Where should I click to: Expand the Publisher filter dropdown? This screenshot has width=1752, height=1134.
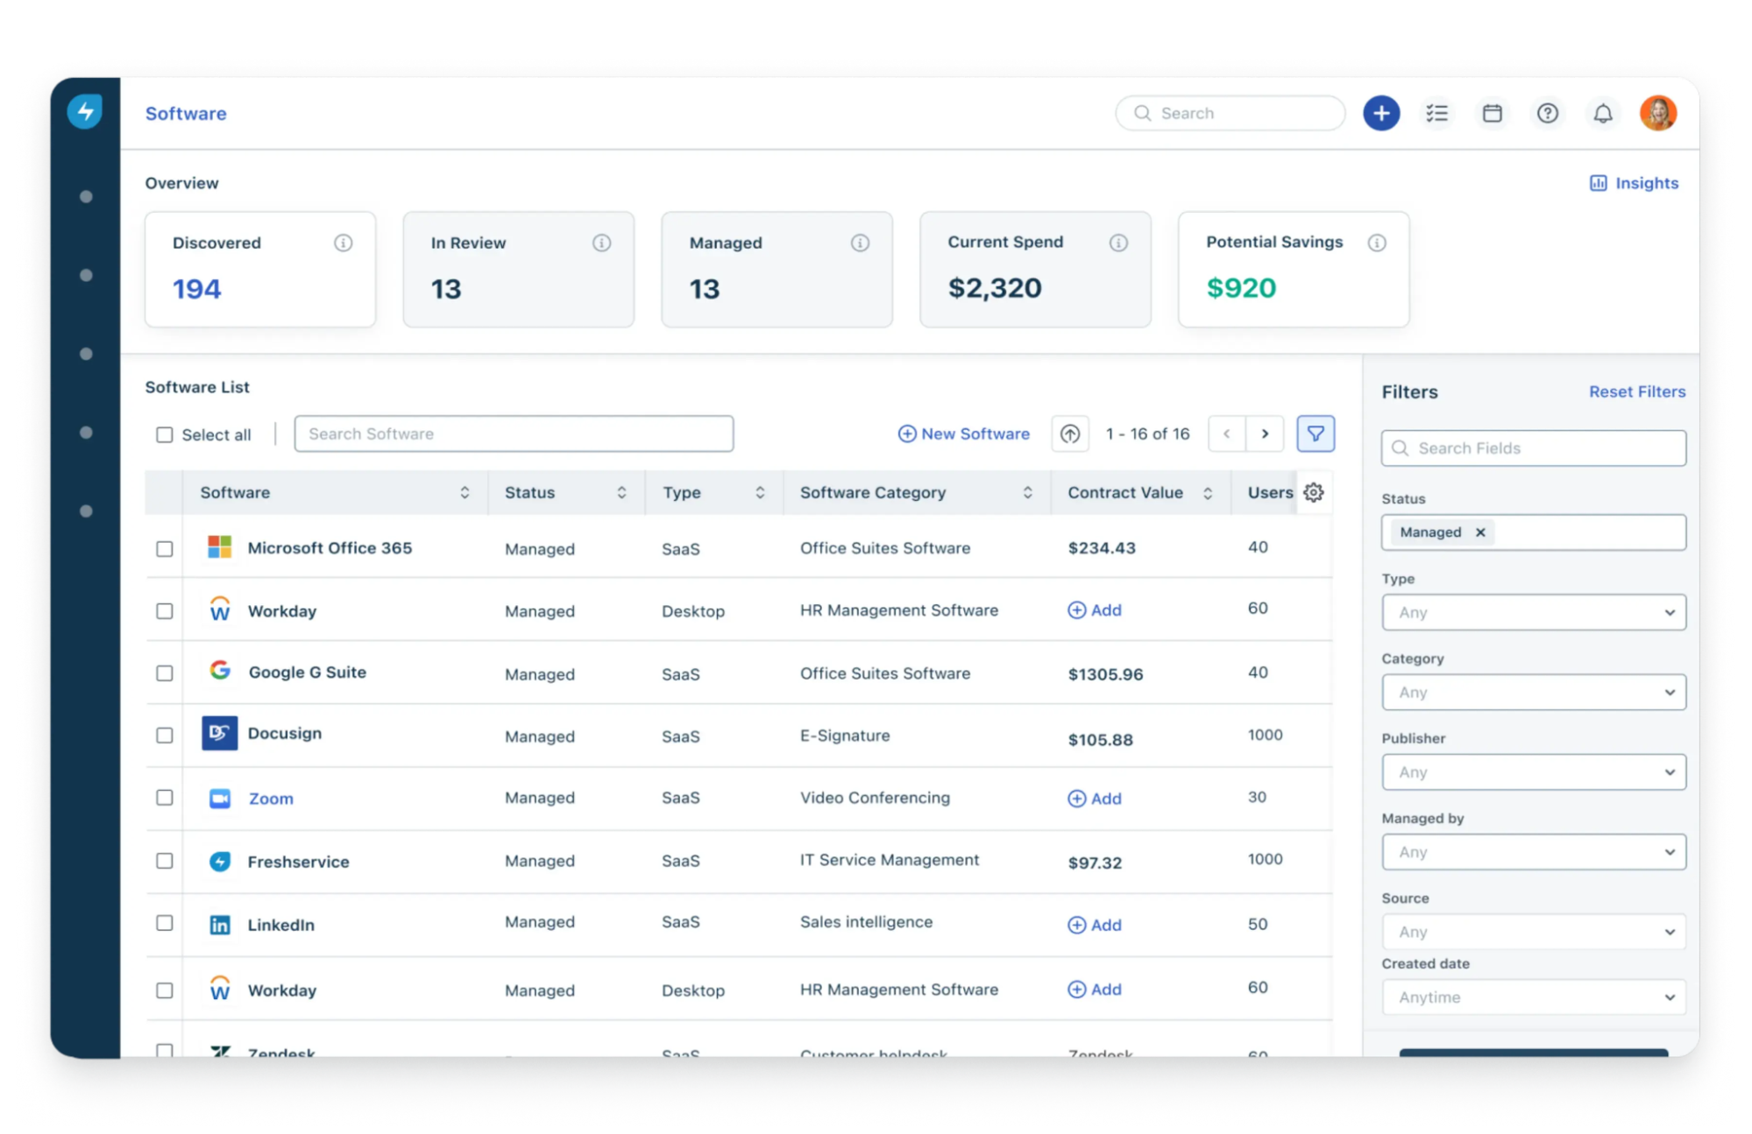click(1533, 771)
